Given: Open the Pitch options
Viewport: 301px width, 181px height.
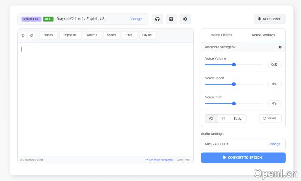Looking at the screenshot, I should pyautogui.click(x=129, y=35).
